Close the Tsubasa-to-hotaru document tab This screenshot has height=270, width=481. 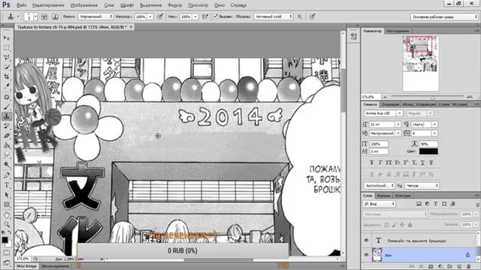tap(131, 27)
